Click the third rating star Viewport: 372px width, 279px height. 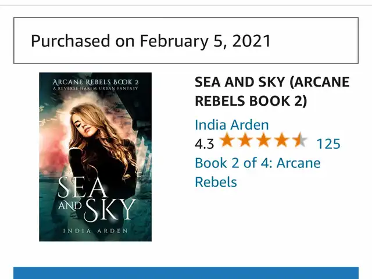263,142
